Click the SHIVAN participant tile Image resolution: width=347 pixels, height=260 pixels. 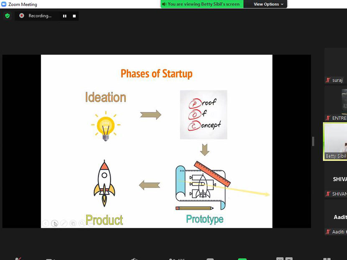pyautogui.click(x=337, y=179)
